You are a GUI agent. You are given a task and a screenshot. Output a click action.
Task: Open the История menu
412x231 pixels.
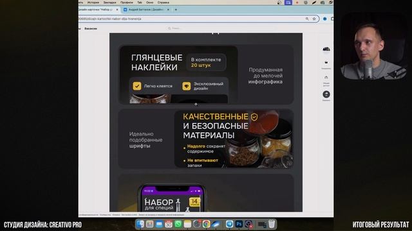point(93,3)
